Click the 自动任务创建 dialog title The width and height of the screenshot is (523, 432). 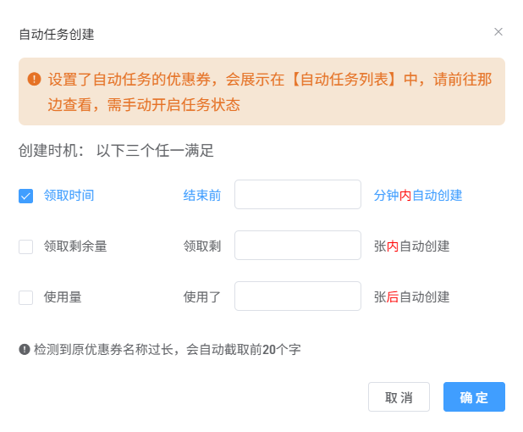pos(57,35)
